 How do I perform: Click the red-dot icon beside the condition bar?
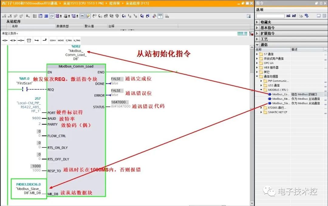coord(251,34)
